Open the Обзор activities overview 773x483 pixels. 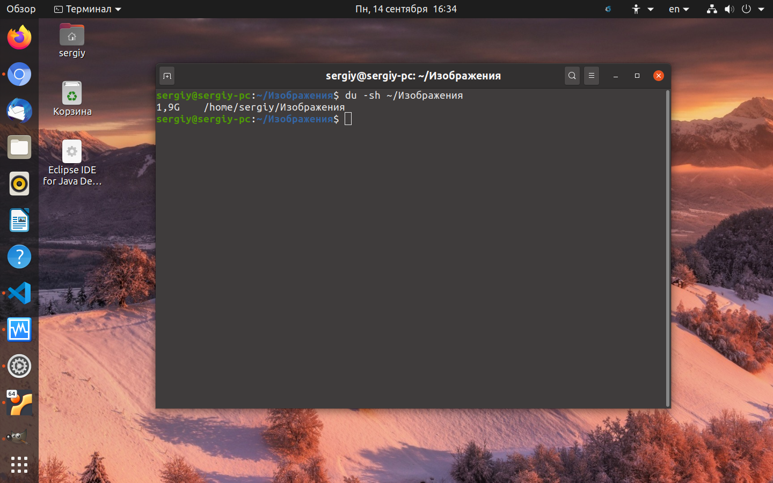click(x=21, y=9)
